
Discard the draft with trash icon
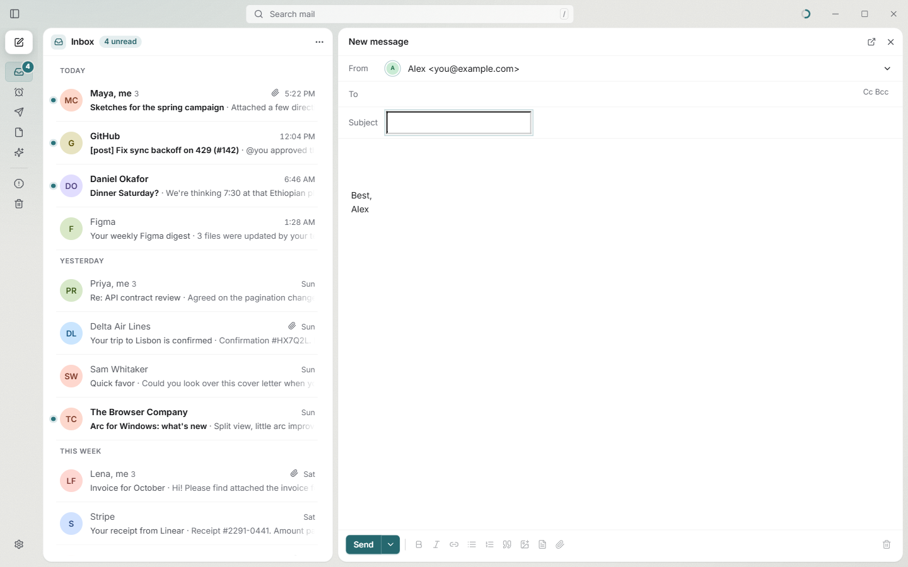tap(887, 545)
